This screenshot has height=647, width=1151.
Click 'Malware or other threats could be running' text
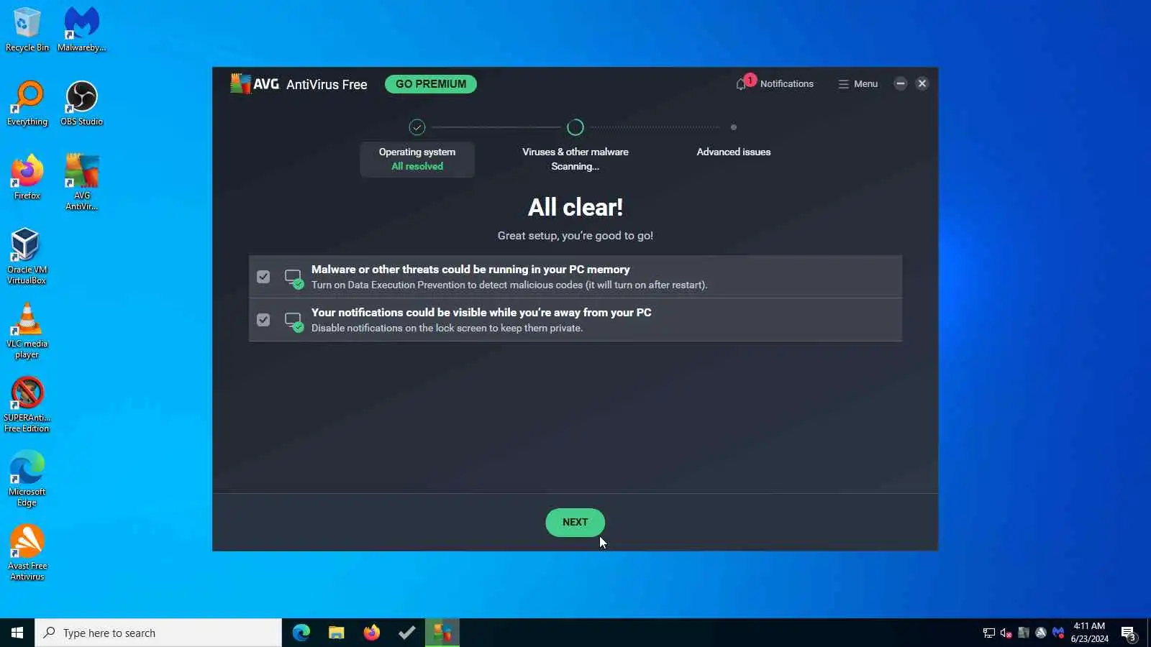coord(470,270)
